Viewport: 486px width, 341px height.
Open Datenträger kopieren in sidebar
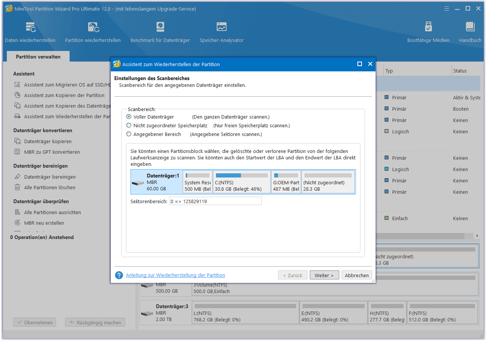(x=48, y=142)
